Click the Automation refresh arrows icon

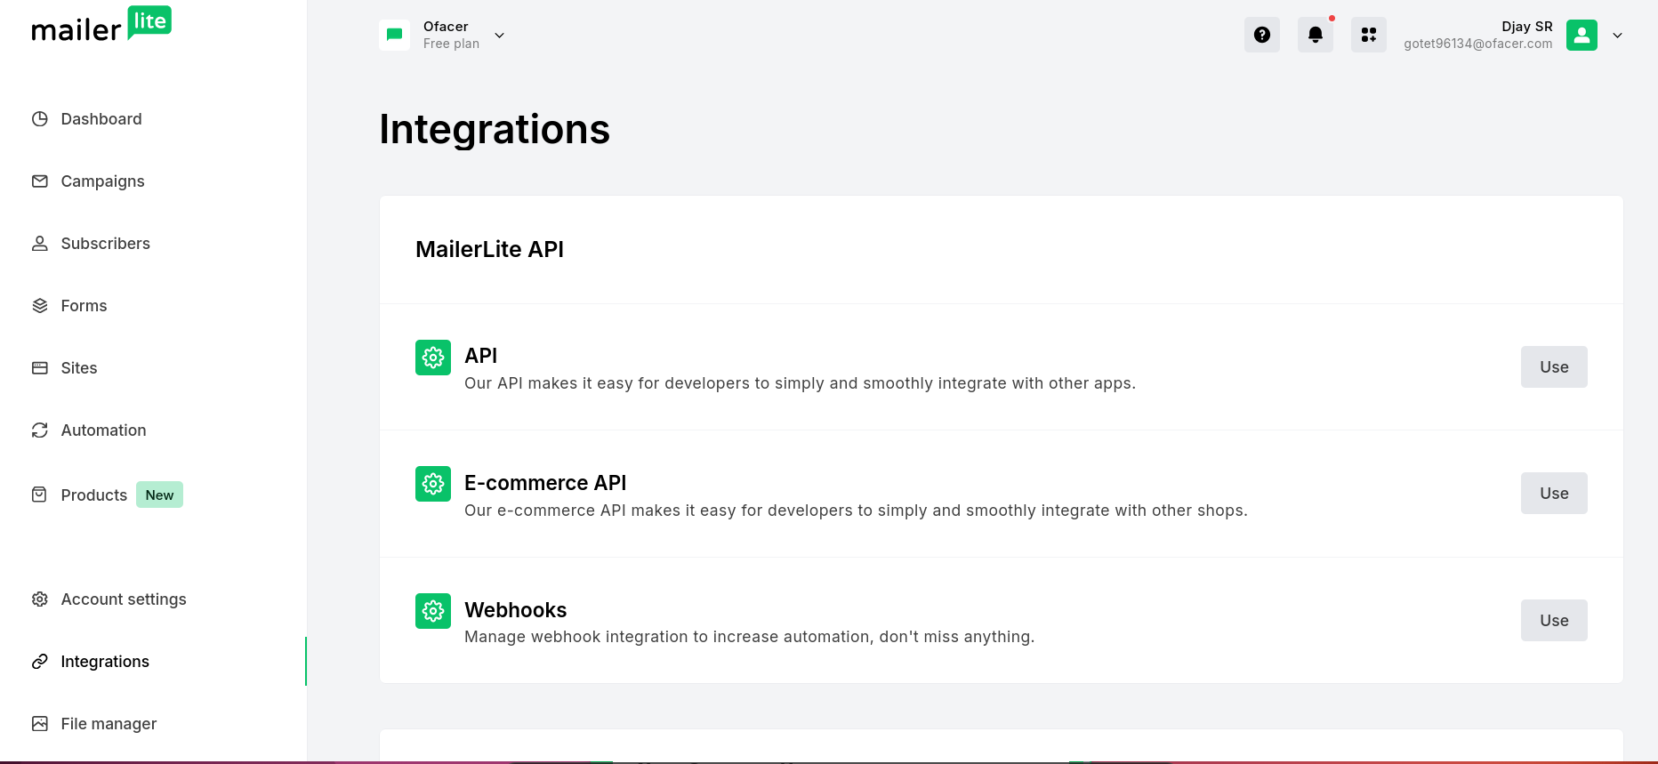point(40,430)
